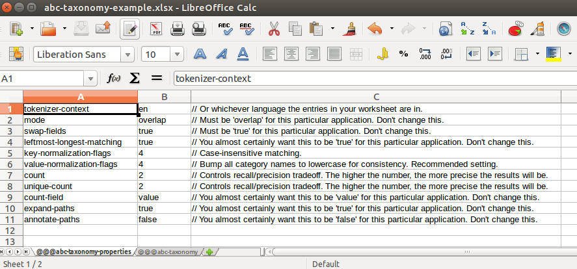The height and width of the screenshot is (269, 577).
Task: Expand the Paste options dropdown arrow
Action: tap(332, 29)
